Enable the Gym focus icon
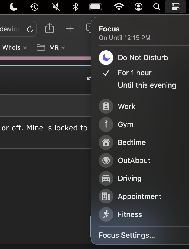189x249 pixels. coord(106,124)
